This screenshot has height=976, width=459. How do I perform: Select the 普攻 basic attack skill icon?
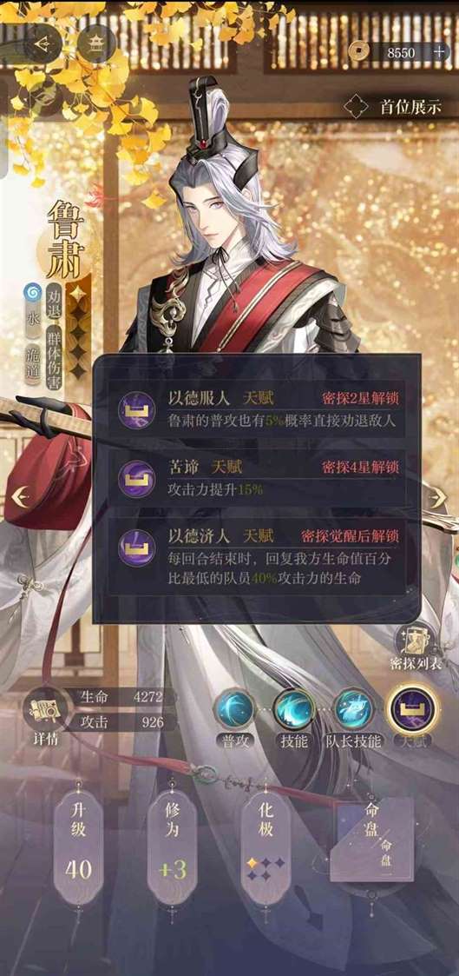[x=235, y=716]
